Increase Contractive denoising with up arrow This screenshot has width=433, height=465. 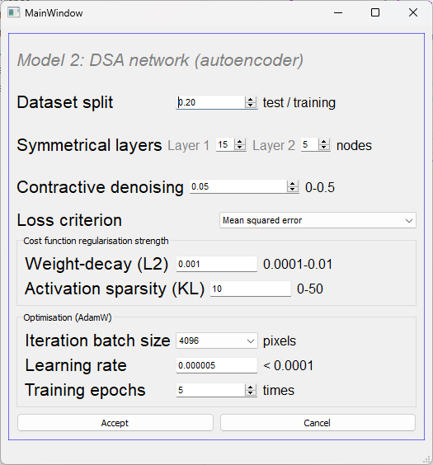coord(293,184)
